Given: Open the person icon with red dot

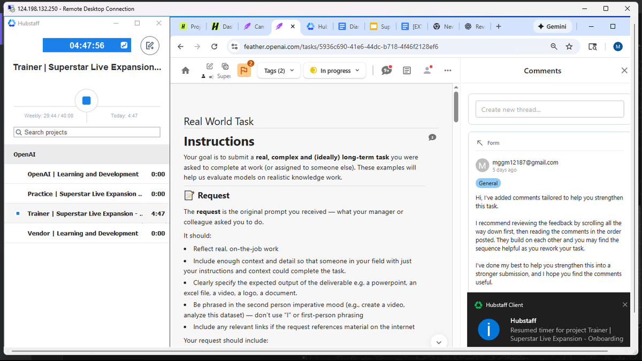Looking at the screenshot, I should coord(427,70).
